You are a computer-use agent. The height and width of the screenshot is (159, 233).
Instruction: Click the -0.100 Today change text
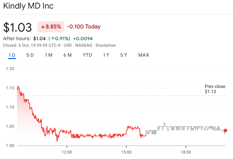[83, 27]
